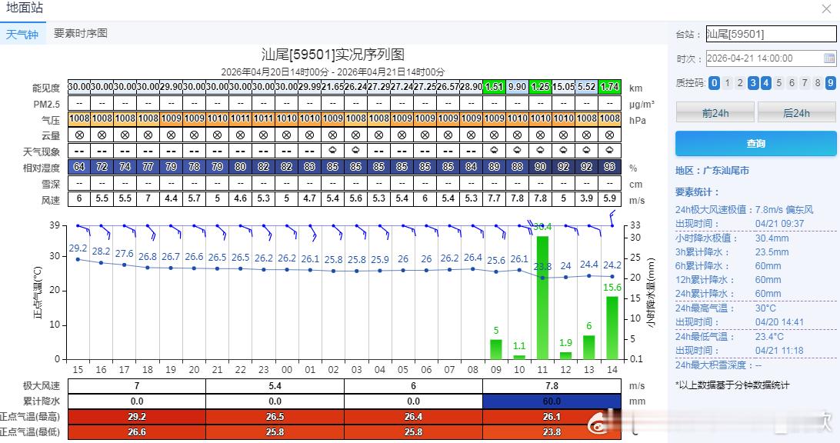
Task: Click the overcast cloud icon at hour 20
Action: pyautogui.click(x=195, y=135)
